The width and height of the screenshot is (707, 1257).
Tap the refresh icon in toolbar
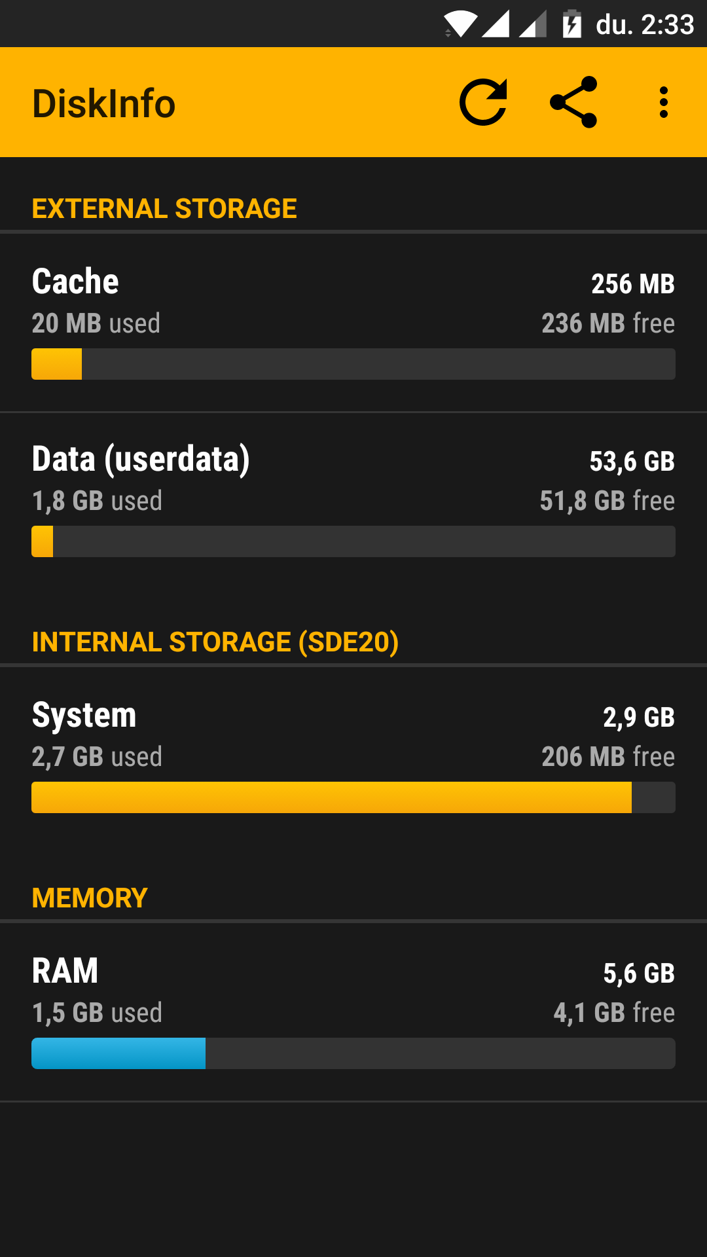pyautogui.click(x=483, y=102)
